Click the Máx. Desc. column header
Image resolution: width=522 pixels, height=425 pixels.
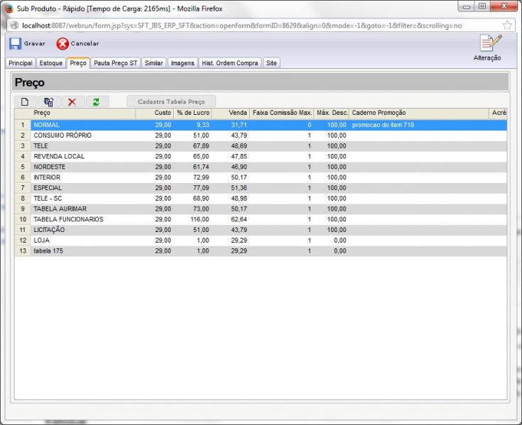(332, 113)
